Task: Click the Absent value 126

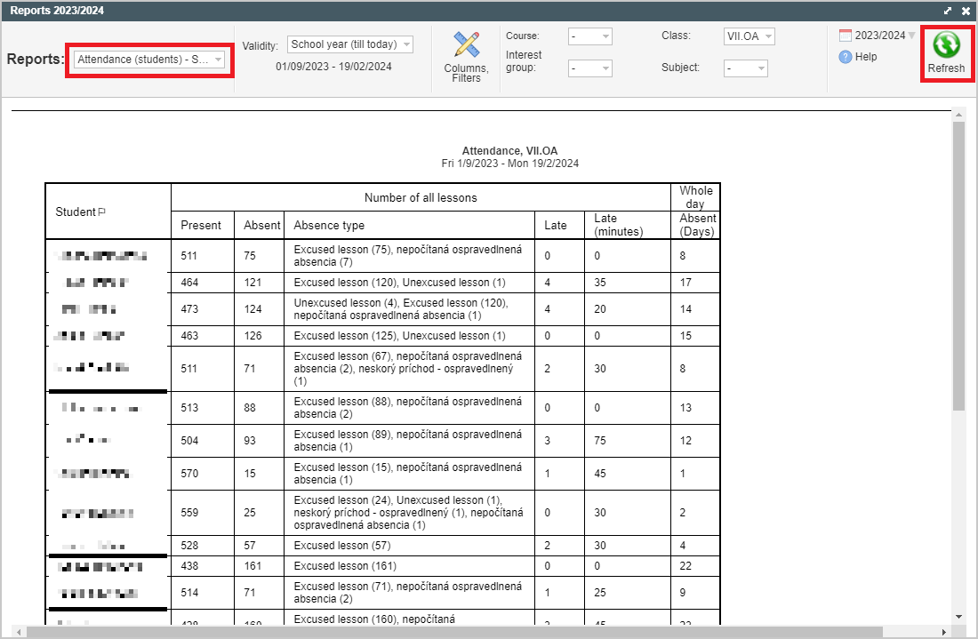Action: pos(253,336)
